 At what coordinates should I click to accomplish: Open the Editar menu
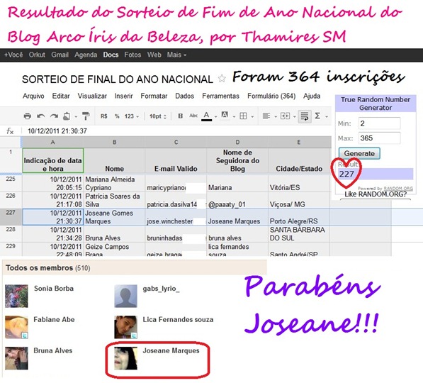(x=61, y=96)
